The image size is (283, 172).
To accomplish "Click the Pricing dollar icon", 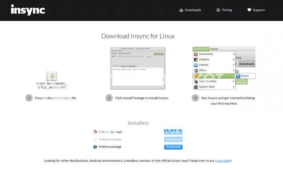I will (x=218, y=10).
